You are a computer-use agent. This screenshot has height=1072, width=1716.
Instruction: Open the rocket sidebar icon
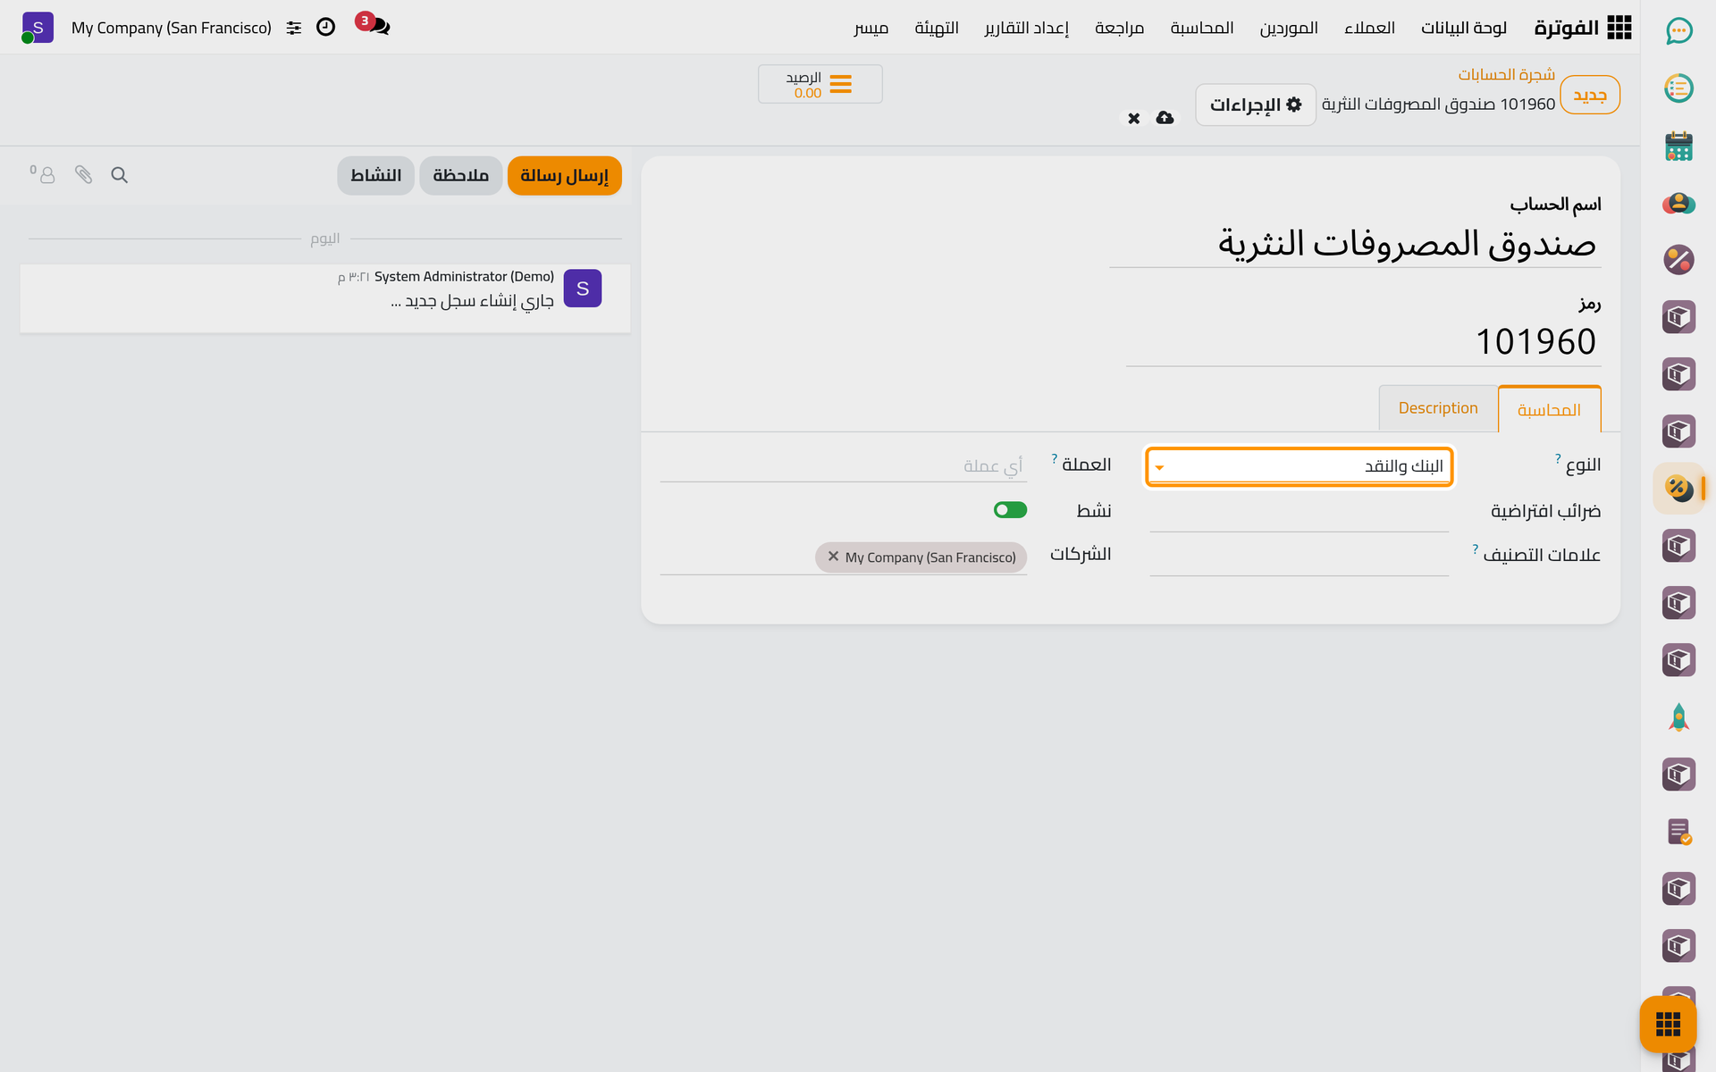(x=1678, y=717)
